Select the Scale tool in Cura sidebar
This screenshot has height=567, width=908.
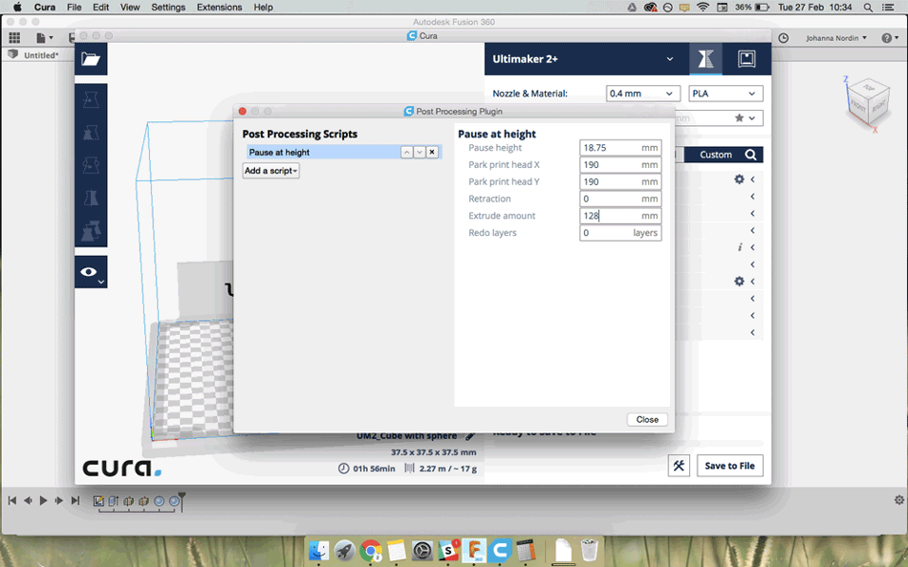91,133
